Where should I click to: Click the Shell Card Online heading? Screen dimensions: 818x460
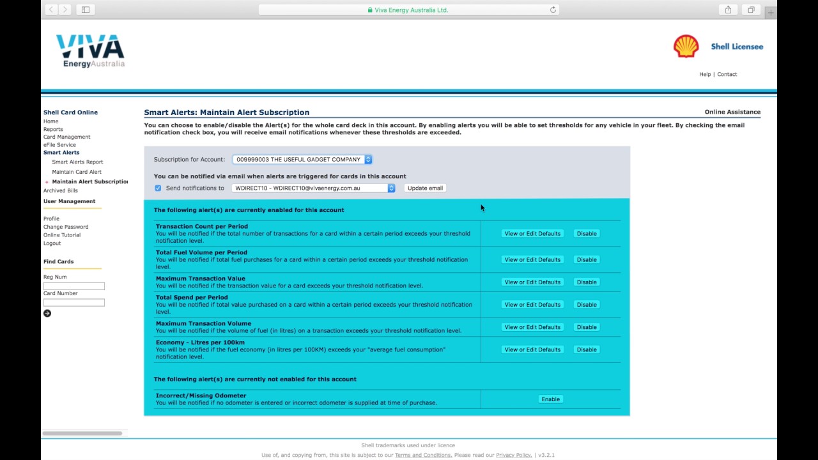[70, 112]
